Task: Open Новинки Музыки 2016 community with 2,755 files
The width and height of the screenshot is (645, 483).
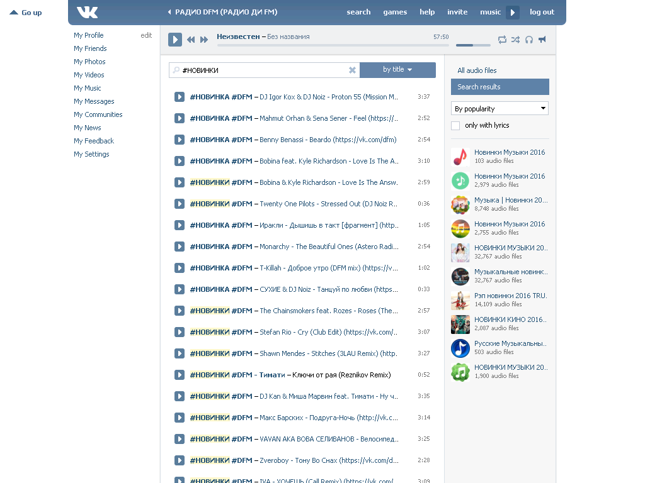Action: 510,225
